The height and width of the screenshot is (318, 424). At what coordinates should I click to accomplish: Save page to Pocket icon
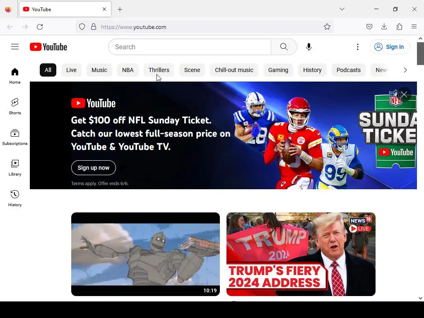click(x=369, y=26)
